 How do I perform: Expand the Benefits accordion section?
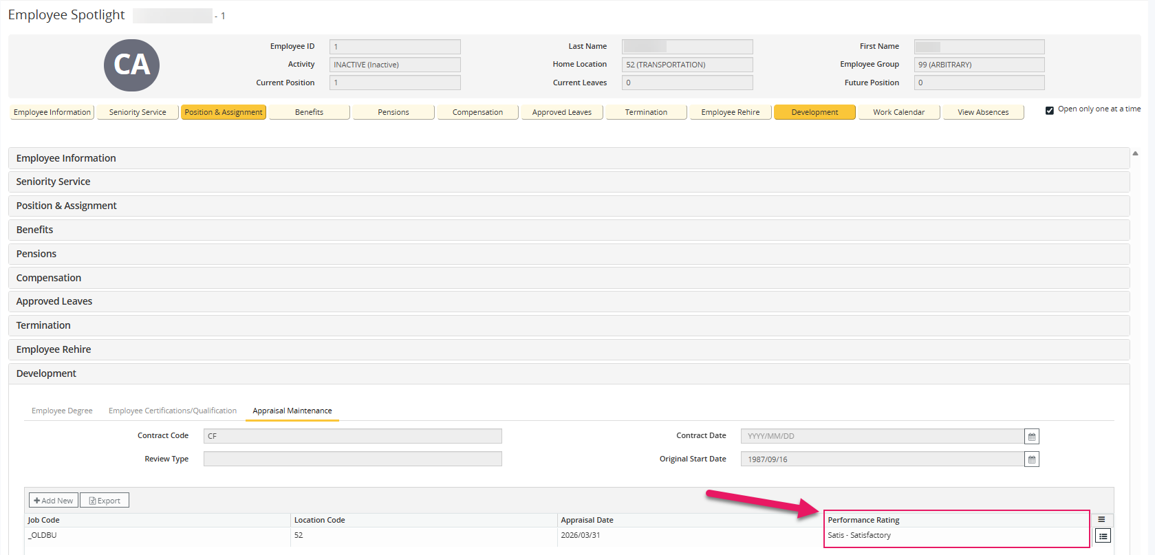coord(569,230)
